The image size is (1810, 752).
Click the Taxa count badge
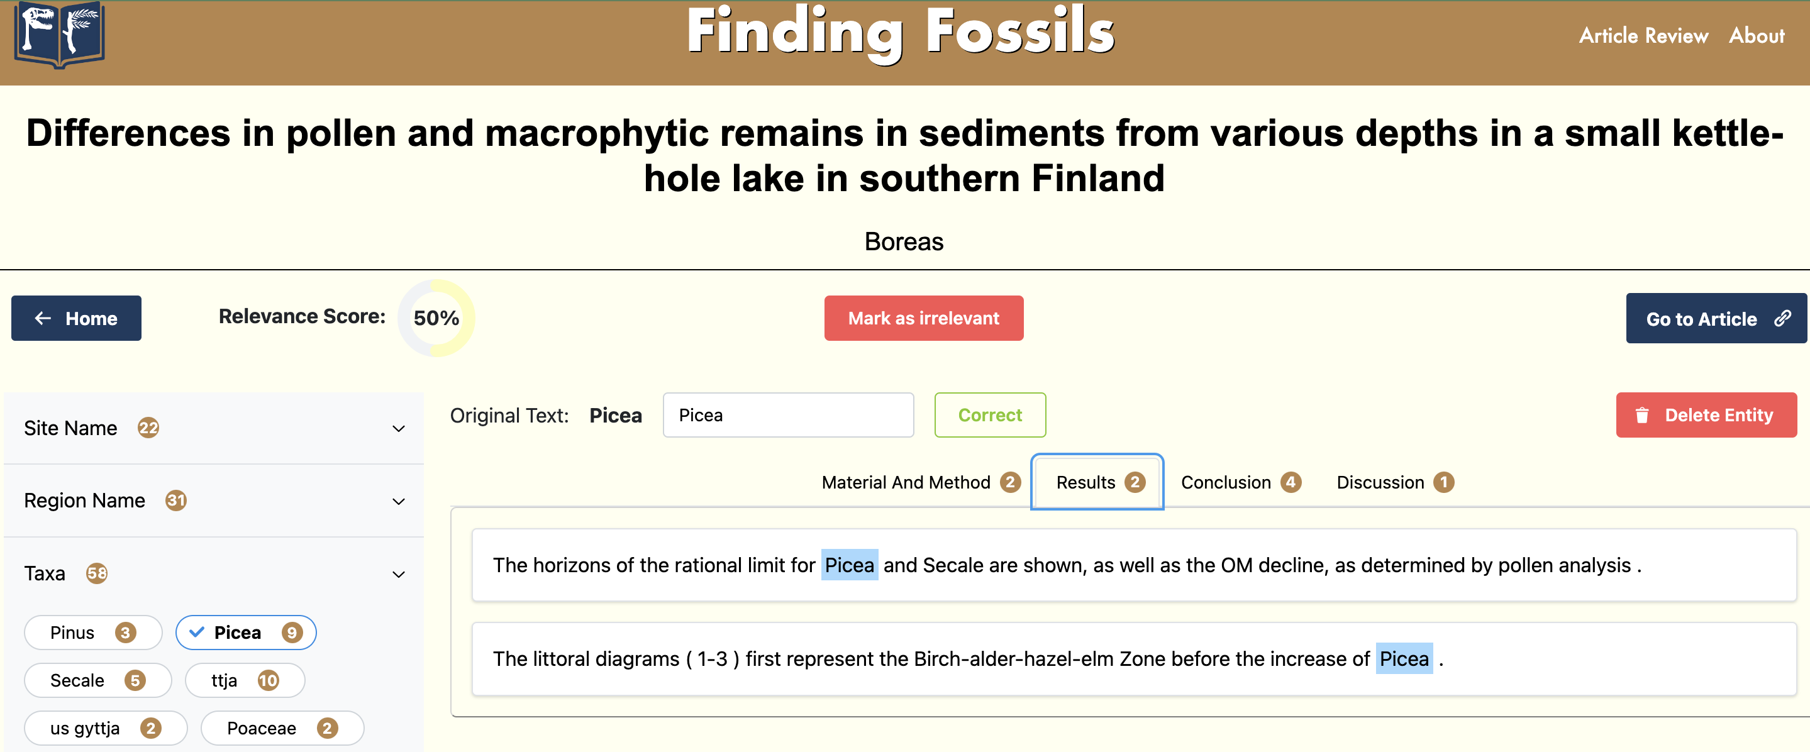pyautogui.click(x=97, y=573)
